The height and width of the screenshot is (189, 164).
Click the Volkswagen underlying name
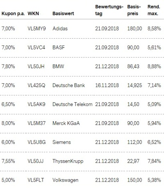coord(65,180)
